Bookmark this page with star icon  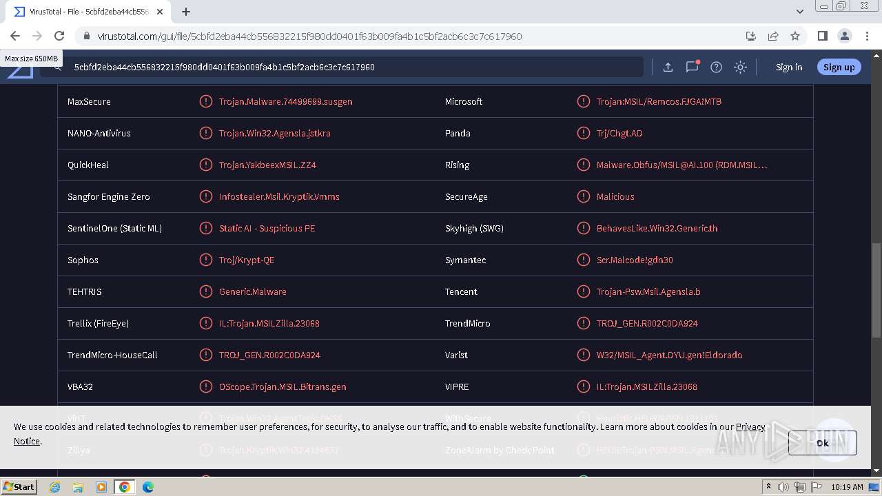(795, 36)
